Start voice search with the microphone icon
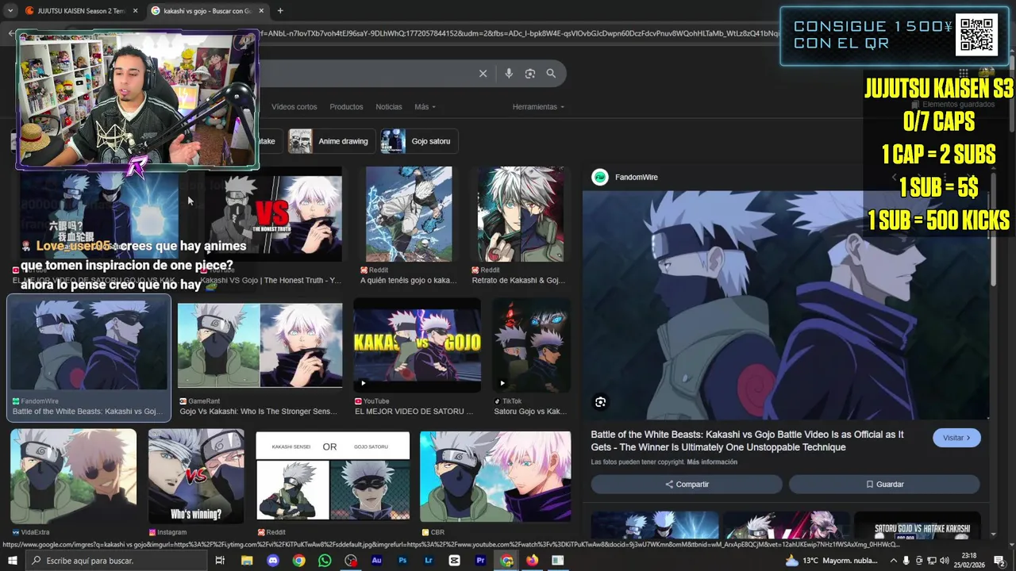 tap(509, 74)
